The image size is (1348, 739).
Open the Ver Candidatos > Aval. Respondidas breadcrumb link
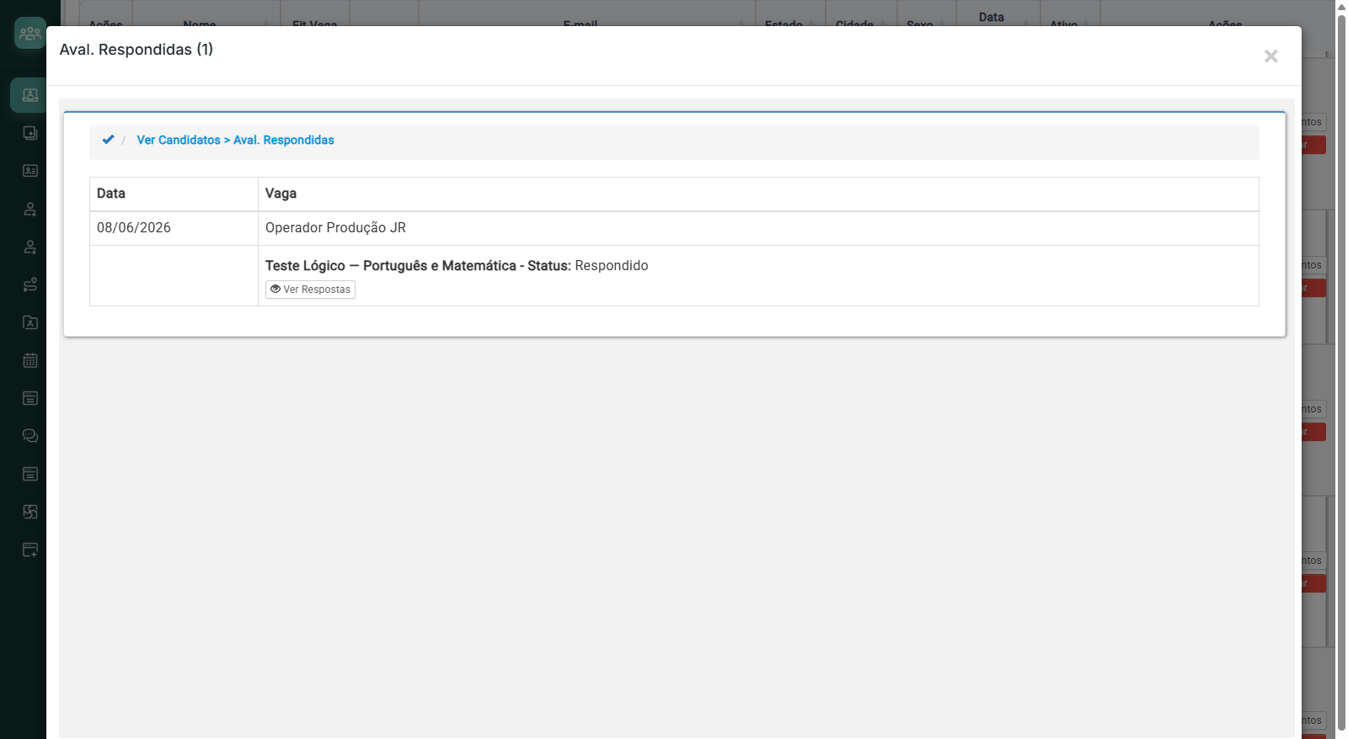coord(235,140)
